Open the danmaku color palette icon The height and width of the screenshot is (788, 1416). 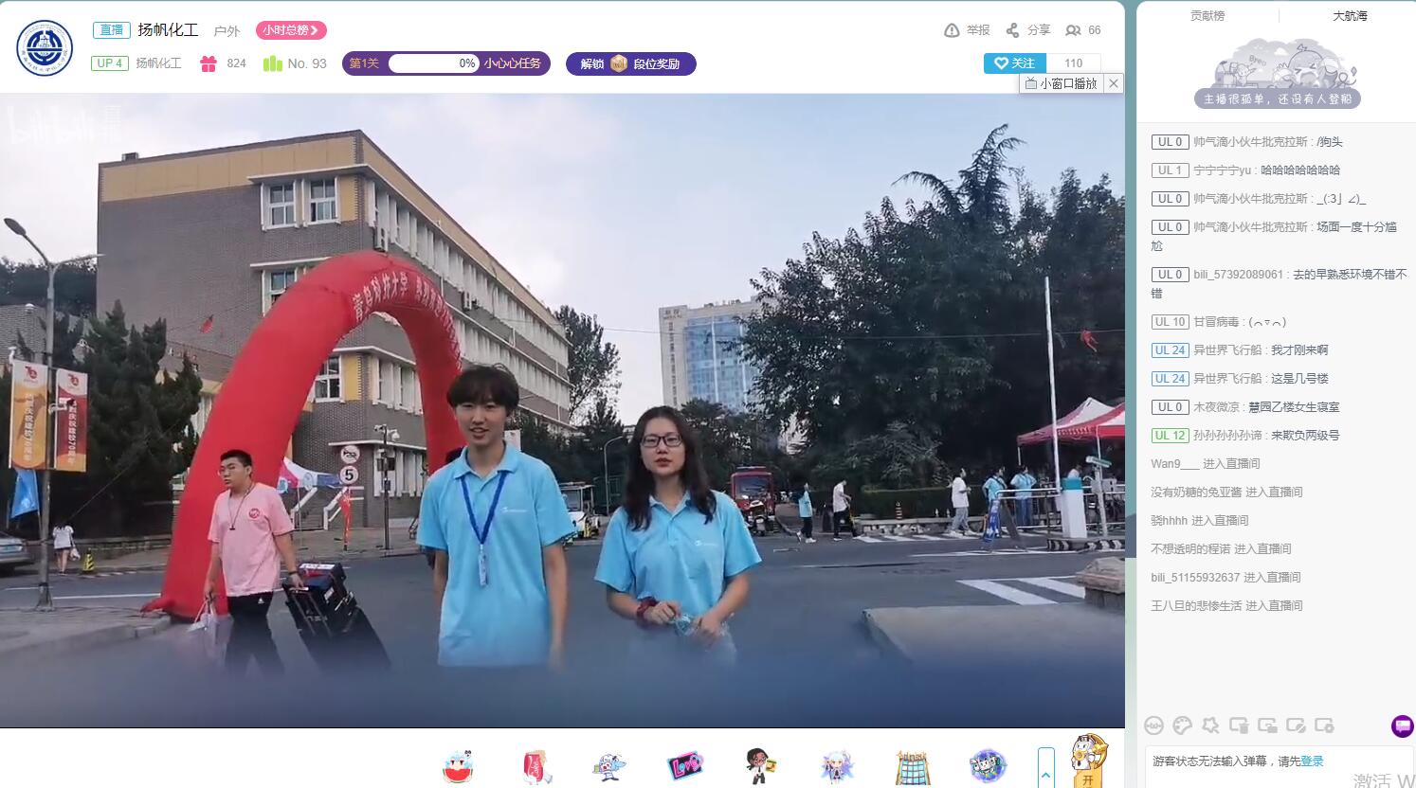(1182, 725)
